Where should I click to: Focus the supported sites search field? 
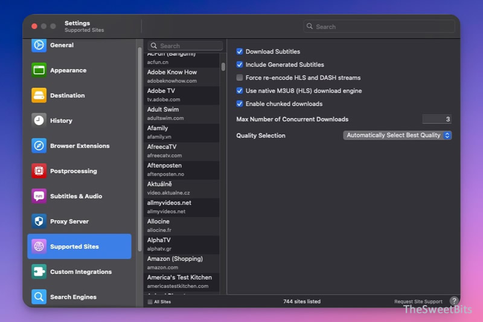pyautogui.click(x=185, y=46)
